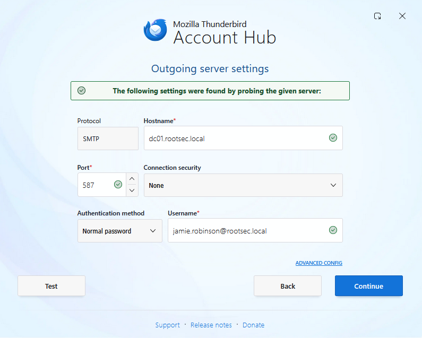The image size is (422, 338).
Task: Open the Connection security dropdown
Action: (243, 185)
